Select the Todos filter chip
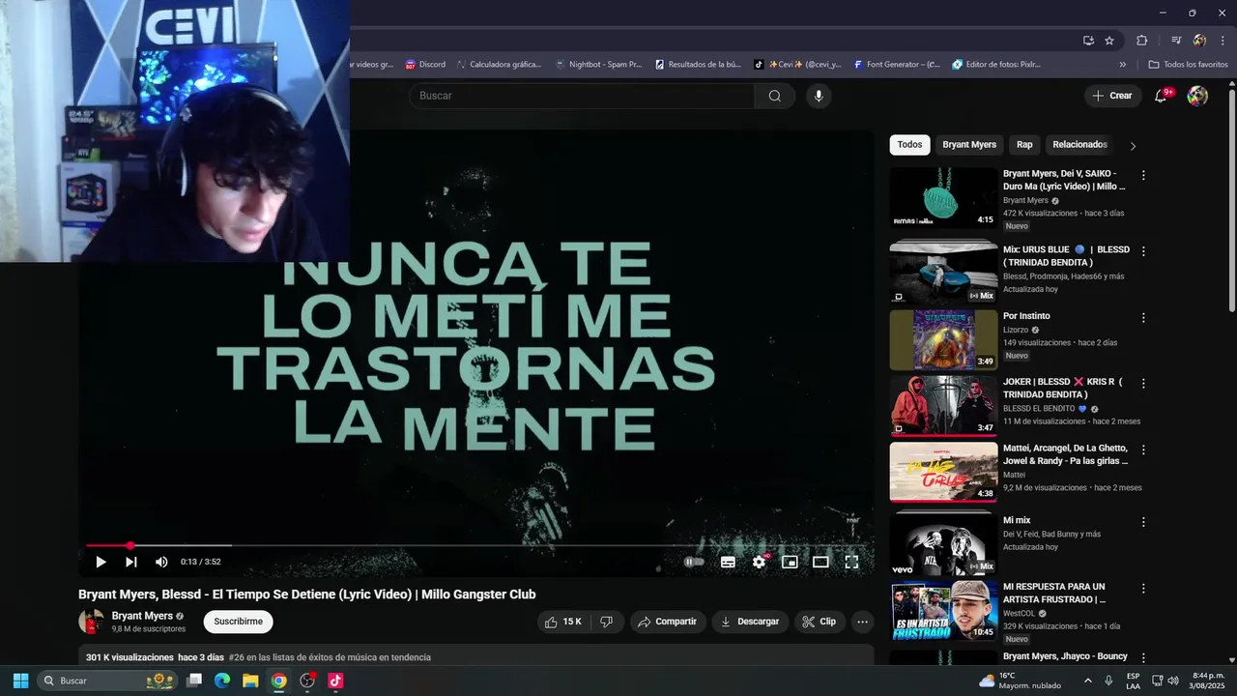1237x696 pixels. (x=909, y=145)
